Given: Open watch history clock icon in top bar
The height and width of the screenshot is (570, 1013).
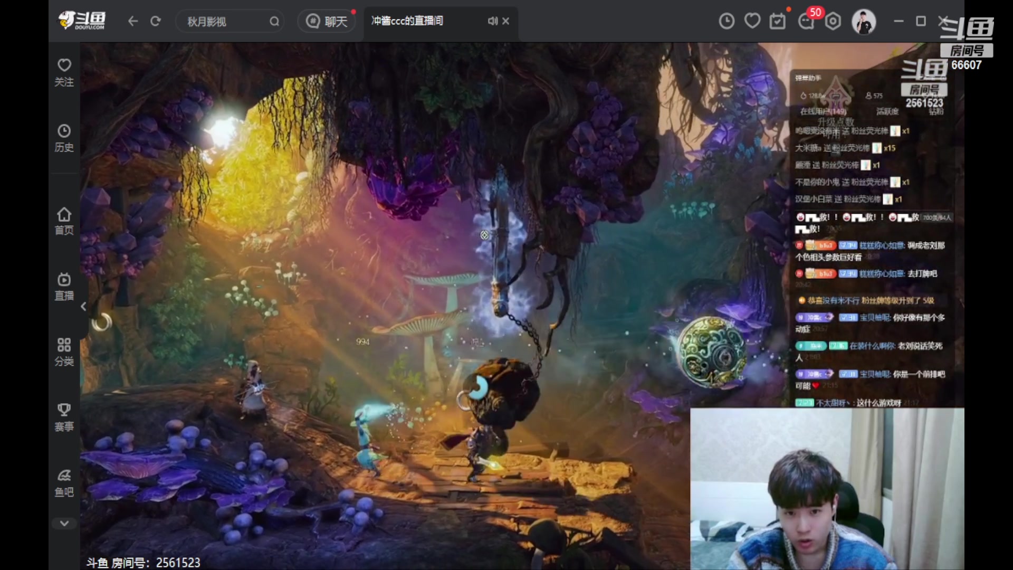Looking at the screenshot, I should tap(727, 21).
